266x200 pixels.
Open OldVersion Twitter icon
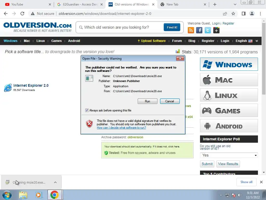point(208,30)
